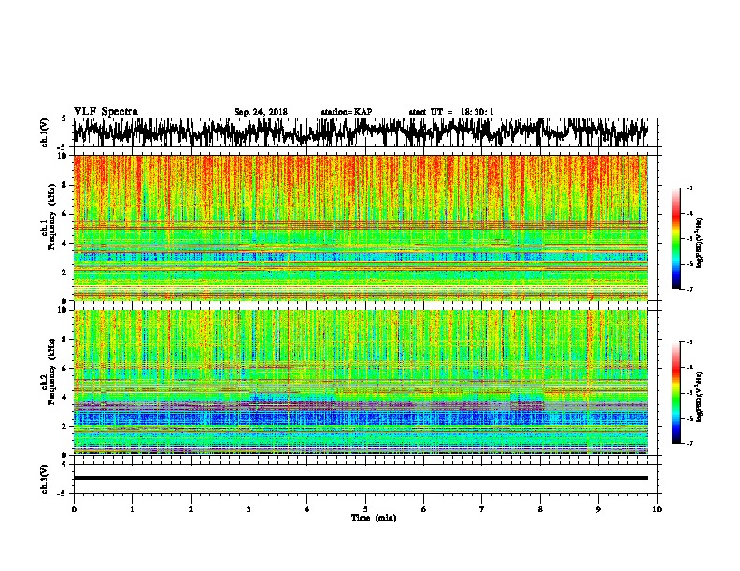This screenshot has height=571, width=740.
Task: Click the time axis tick label "6"
Action: click(424, 509)
